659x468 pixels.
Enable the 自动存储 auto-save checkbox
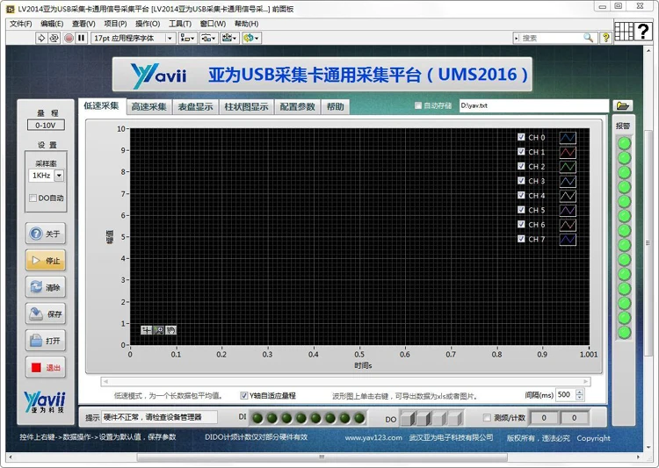click(417, 105)
